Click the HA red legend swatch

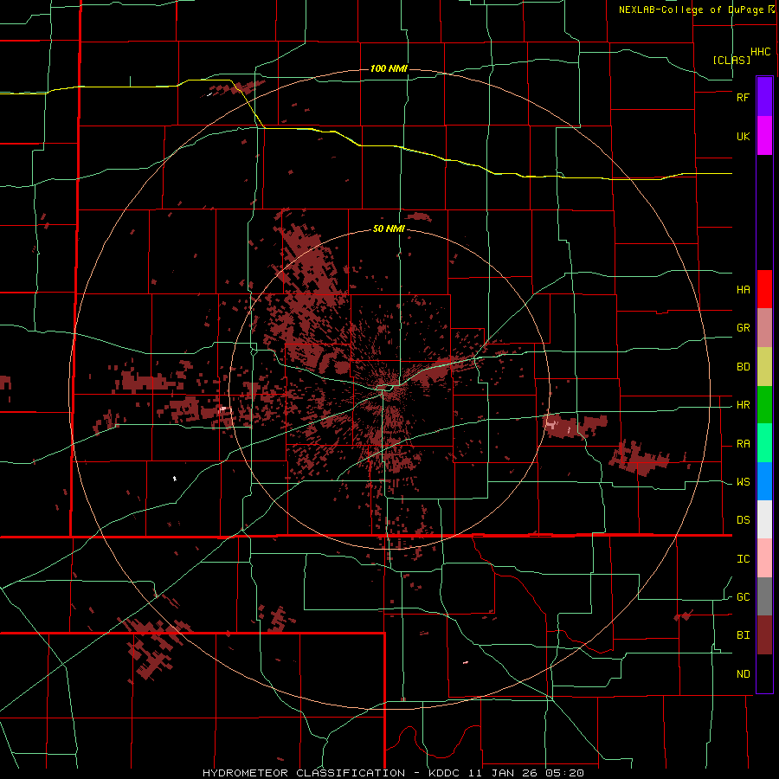click(x=764, y=289)
